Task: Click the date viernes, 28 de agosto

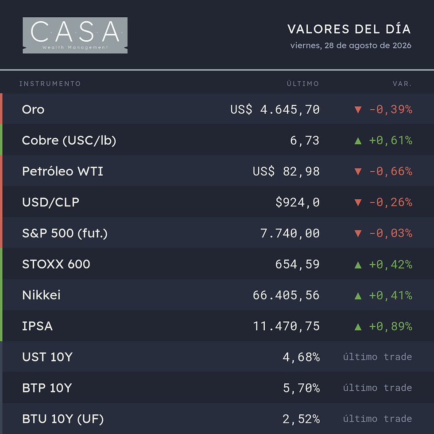Action: pos(351,45)
